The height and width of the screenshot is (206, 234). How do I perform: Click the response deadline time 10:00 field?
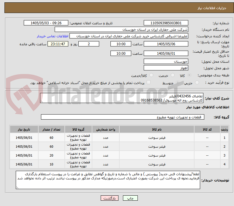[121, 44]
